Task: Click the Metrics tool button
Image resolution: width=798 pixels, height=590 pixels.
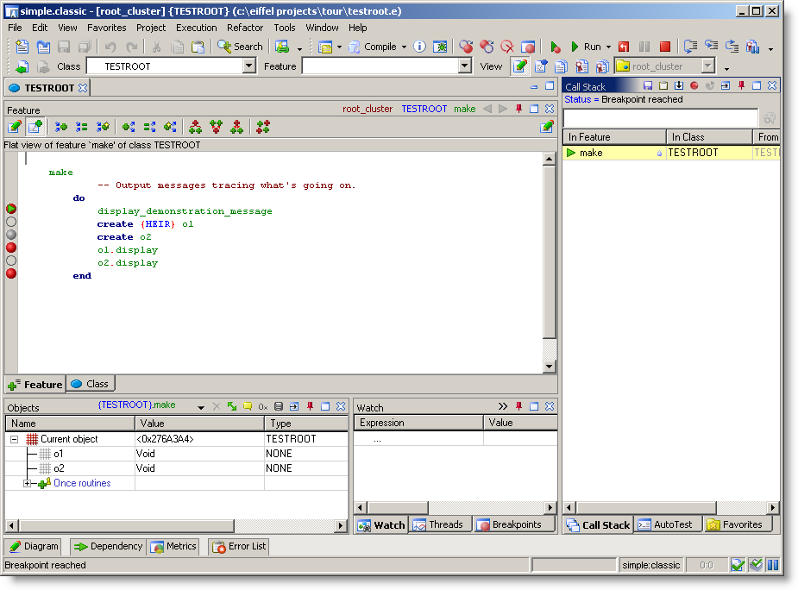Action: (x=173, y=546)
